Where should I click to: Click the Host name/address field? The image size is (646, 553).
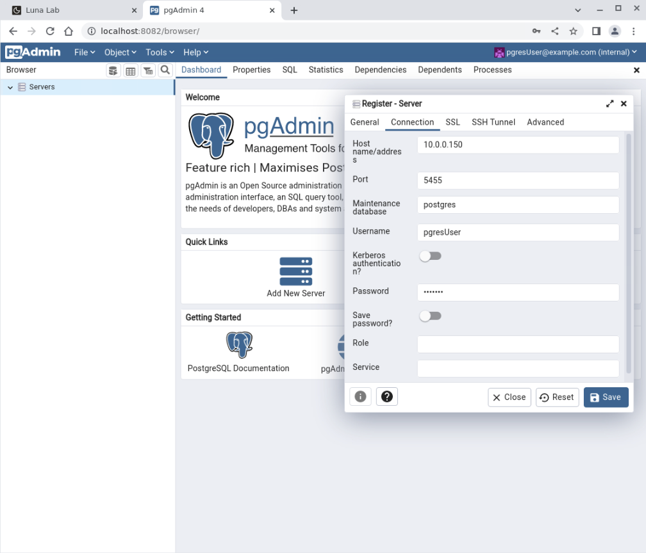point(518,145)
